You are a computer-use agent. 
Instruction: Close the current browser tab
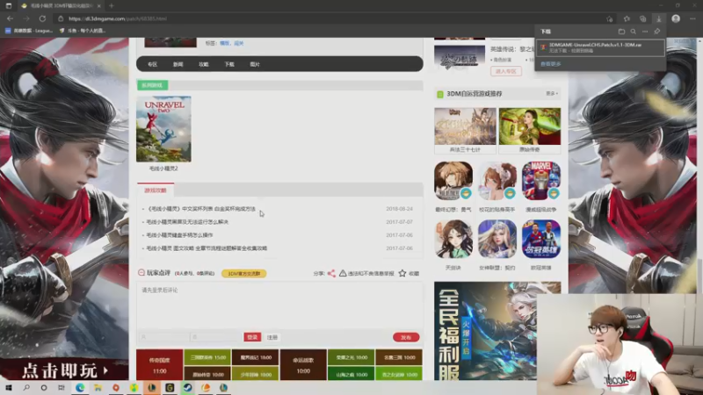[x=98, y=6]
